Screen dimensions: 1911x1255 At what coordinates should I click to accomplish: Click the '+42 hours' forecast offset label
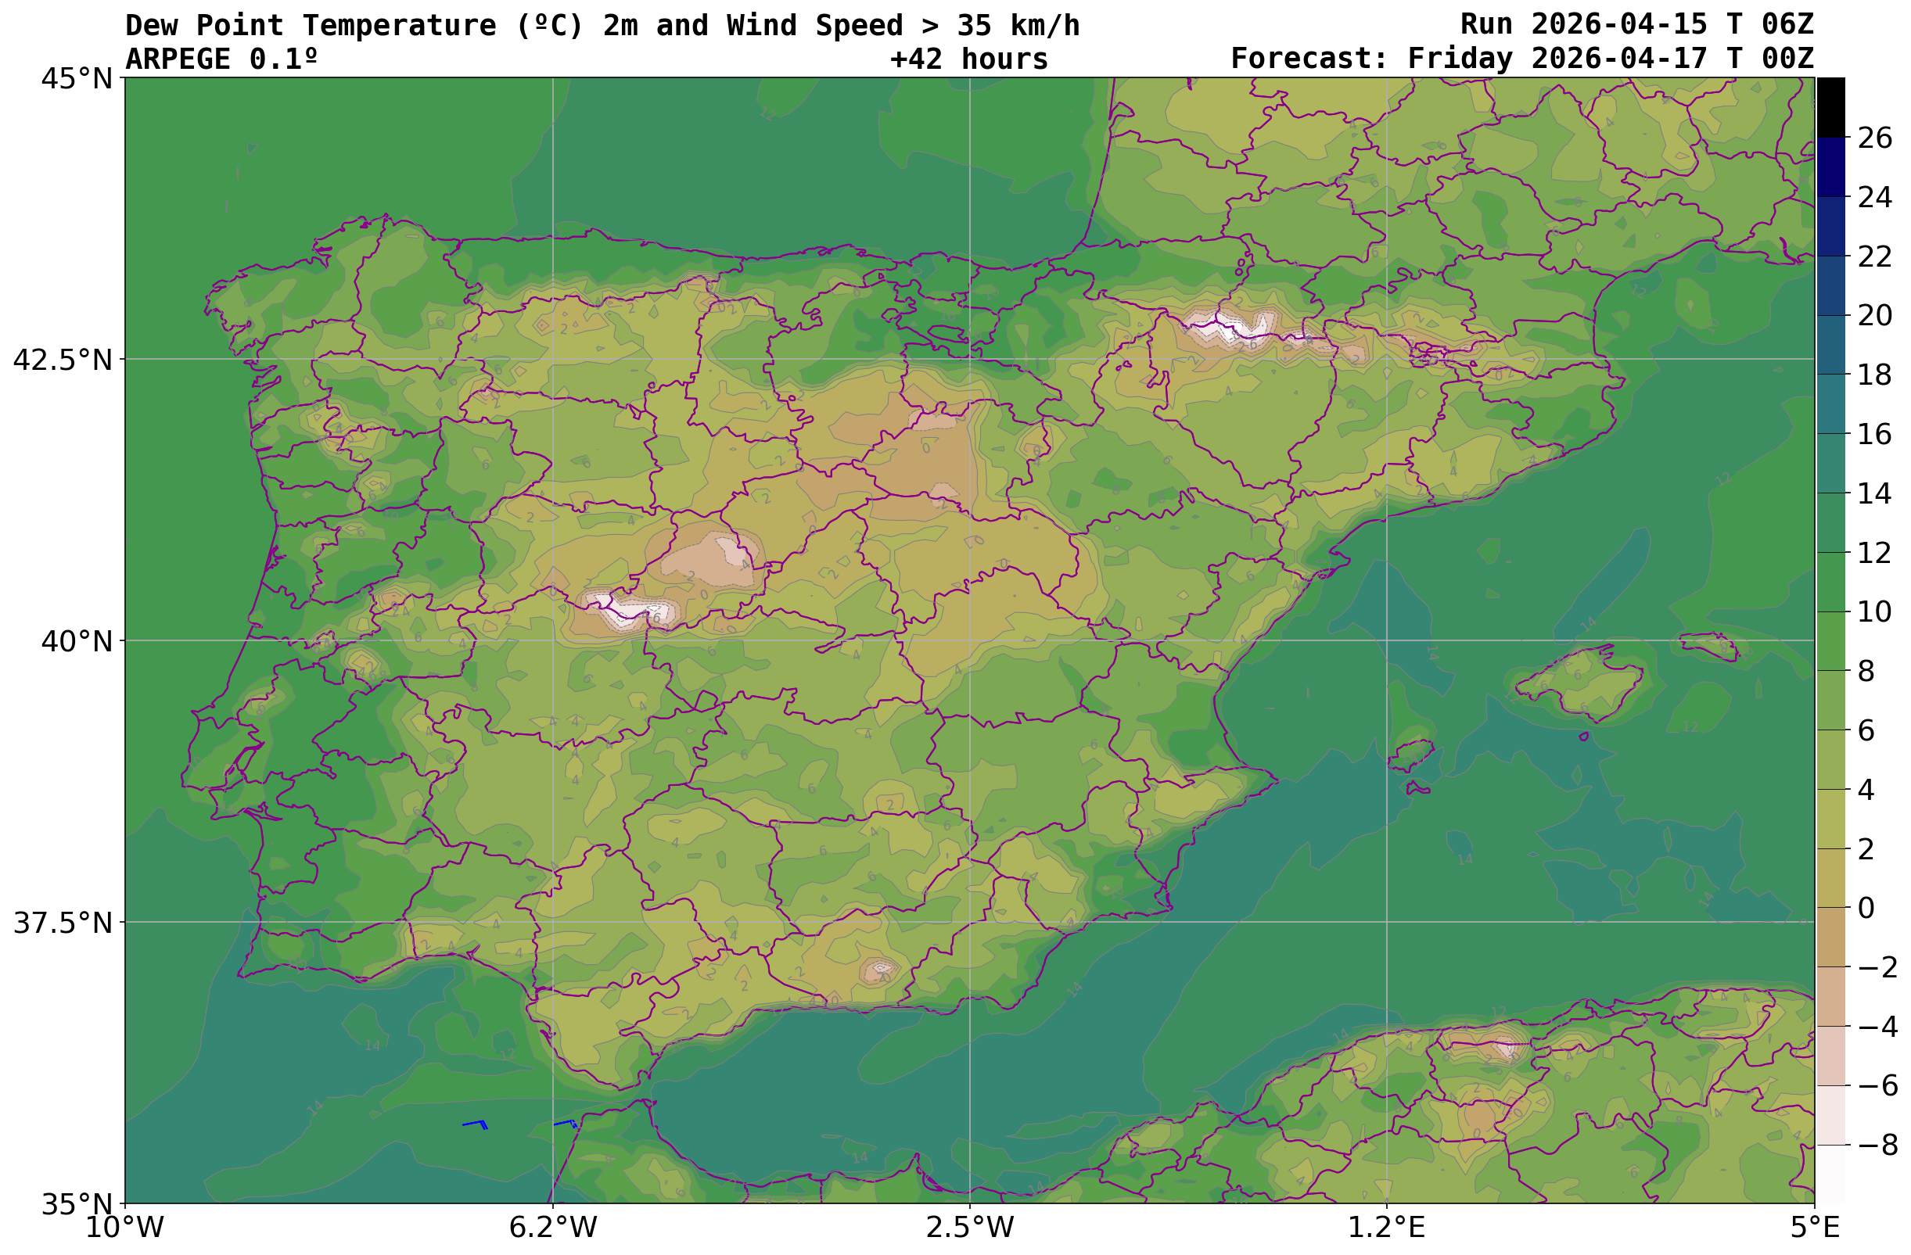click(x=968, y=59)
